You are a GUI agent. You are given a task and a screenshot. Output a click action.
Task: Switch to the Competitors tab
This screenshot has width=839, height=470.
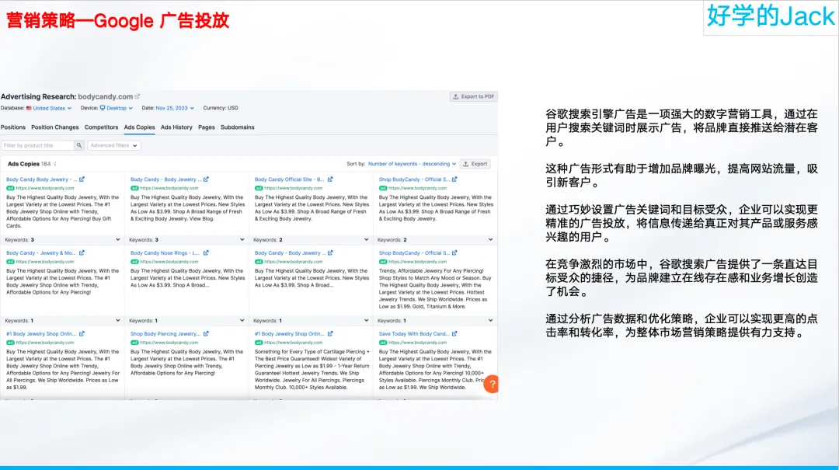click(x=101, y=127)
